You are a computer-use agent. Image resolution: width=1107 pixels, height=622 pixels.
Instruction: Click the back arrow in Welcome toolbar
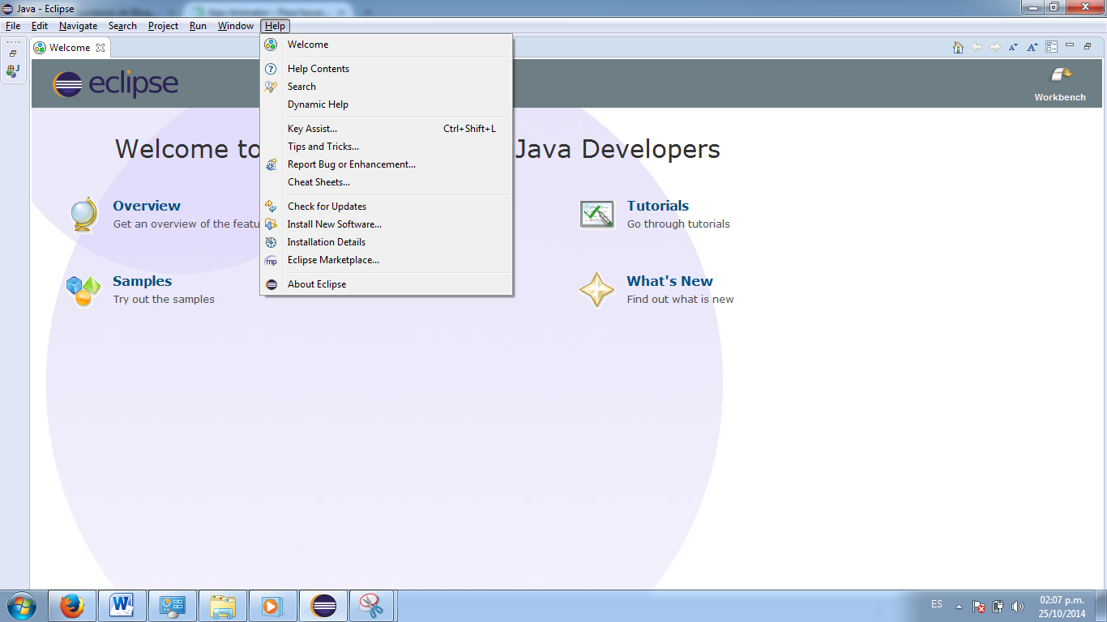[x=977, y=47]
